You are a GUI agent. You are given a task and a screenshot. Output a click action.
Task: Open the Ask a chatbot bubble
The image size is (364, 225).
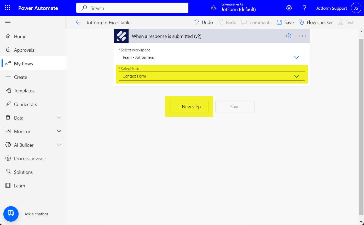11,214
